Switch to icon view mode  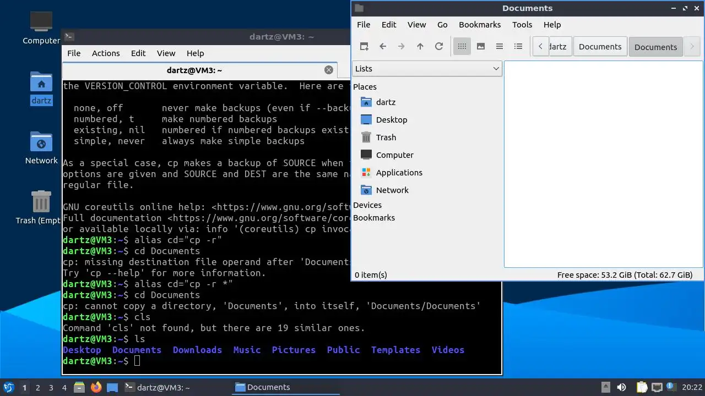pyautogui.click(x=462, y=47)
